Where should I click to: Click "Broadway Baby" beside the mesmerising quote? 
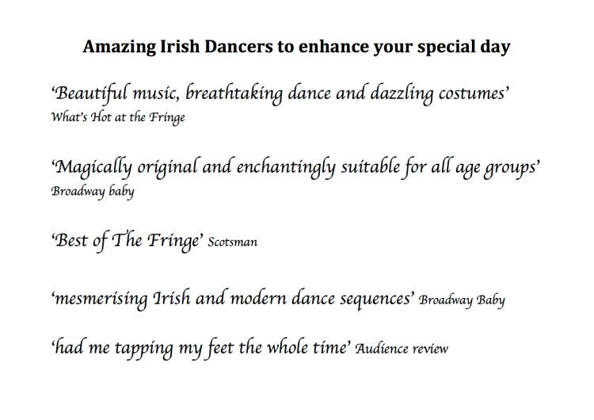coord(462,300)
